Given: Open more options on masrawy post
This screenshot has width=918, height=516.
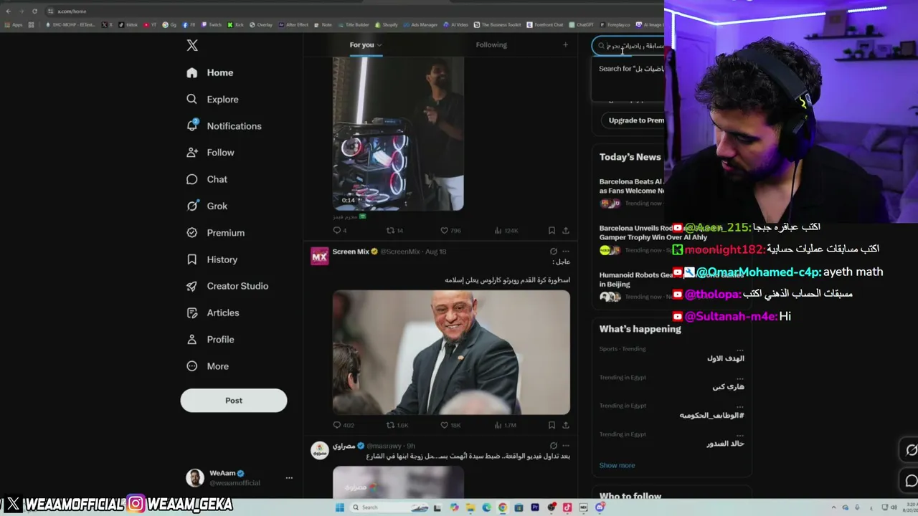Looking at the screenshot, I should (566, 446).
